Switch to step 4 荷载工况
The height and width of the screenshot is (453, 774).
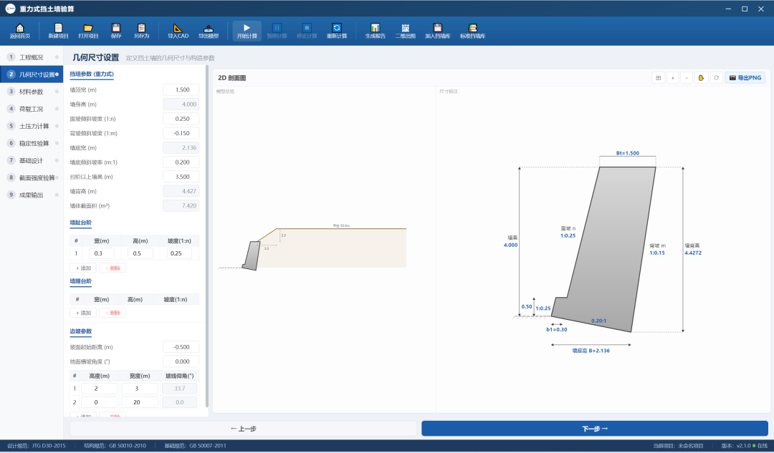32,109
